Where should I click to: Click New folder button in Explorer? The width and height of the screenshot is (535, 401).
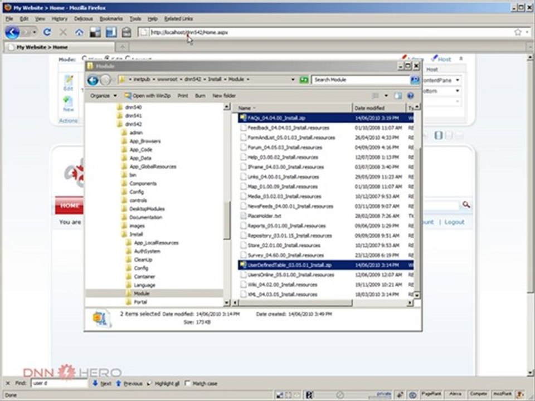(x=224, y=96)
